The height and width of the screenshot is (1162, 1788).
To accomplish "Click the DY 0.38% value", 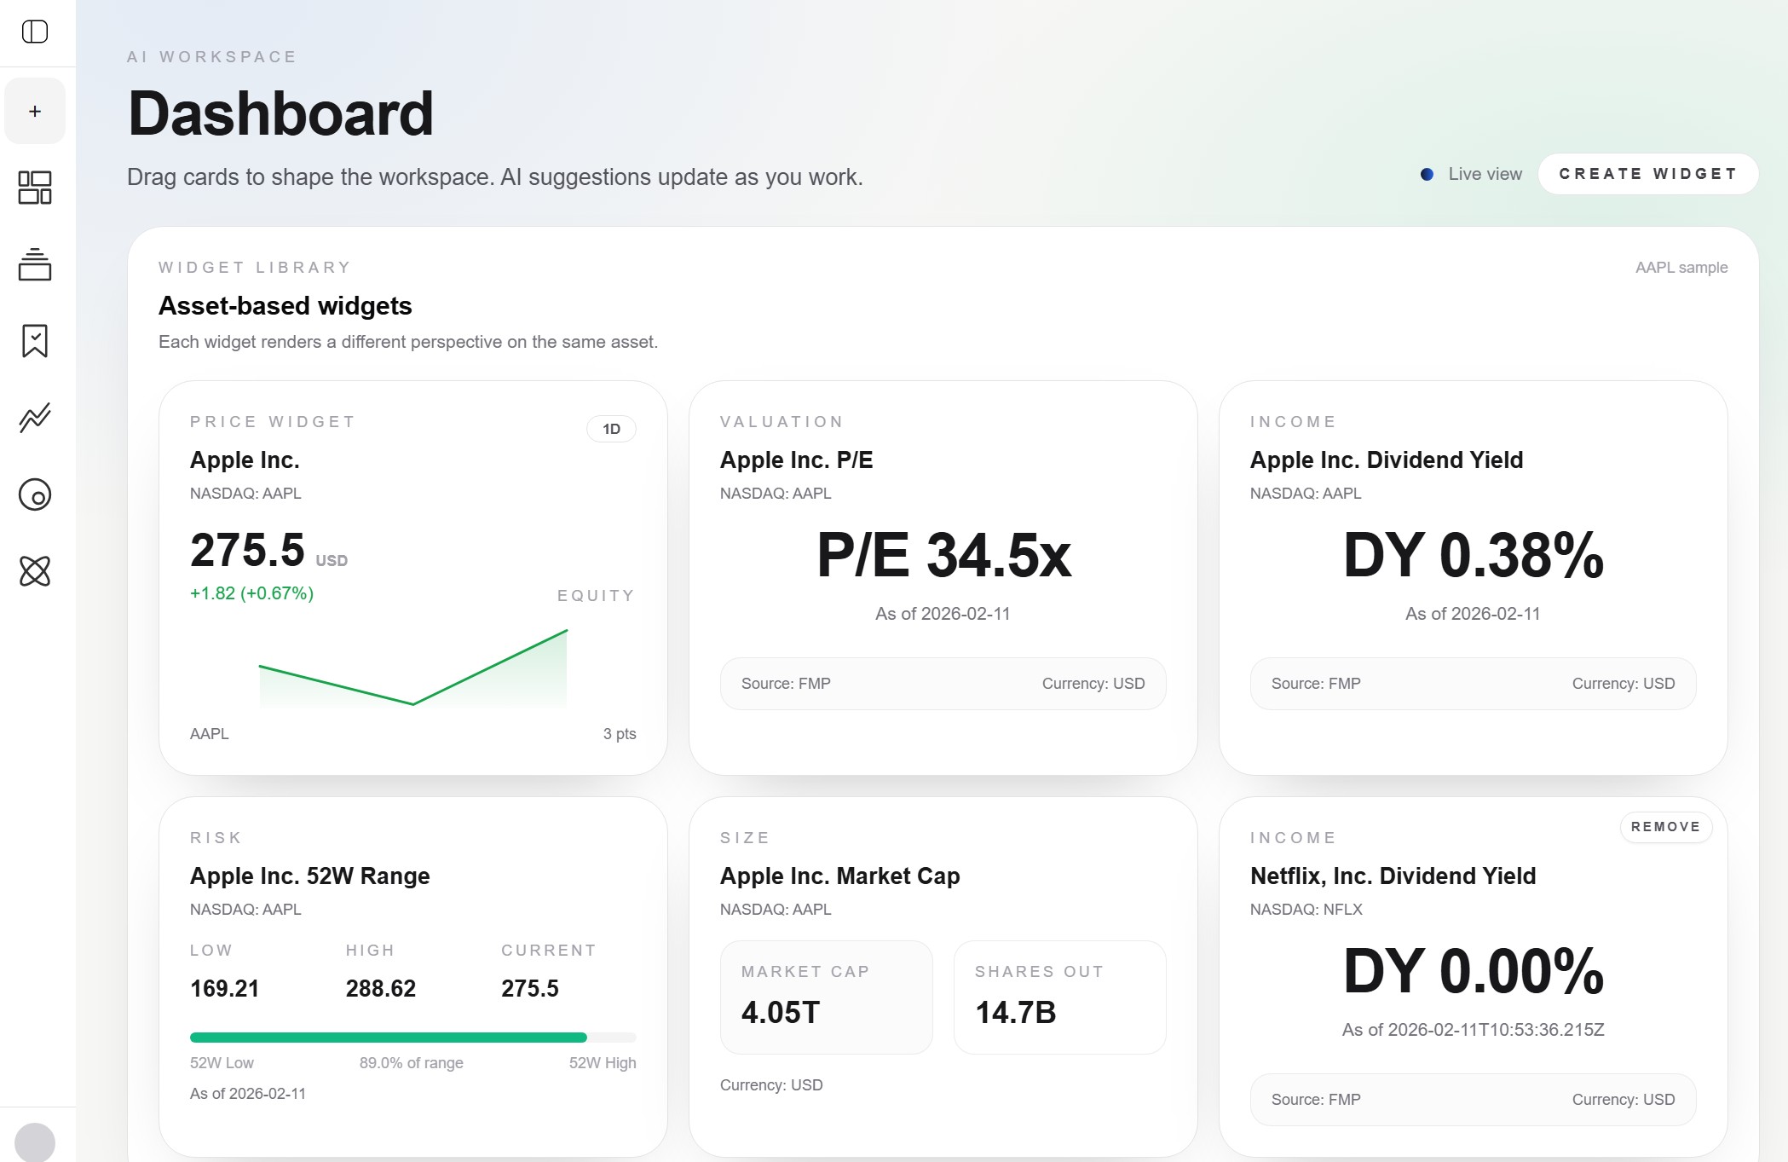I will click(x=1474, y=555).
